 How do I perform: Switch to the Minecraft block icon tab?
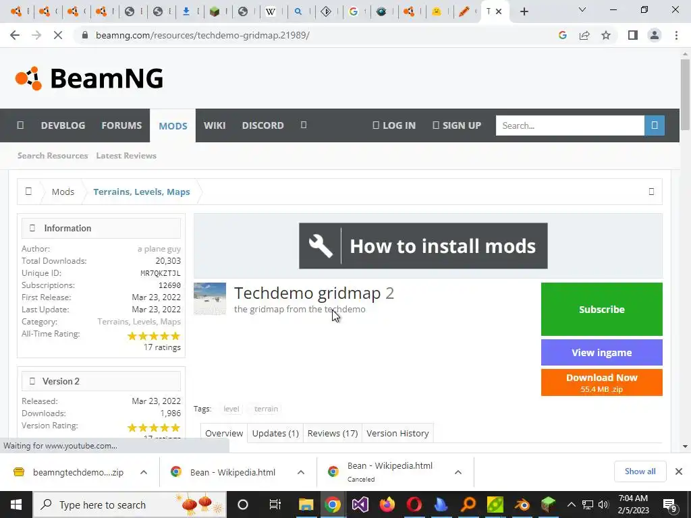tap(215, 12)
